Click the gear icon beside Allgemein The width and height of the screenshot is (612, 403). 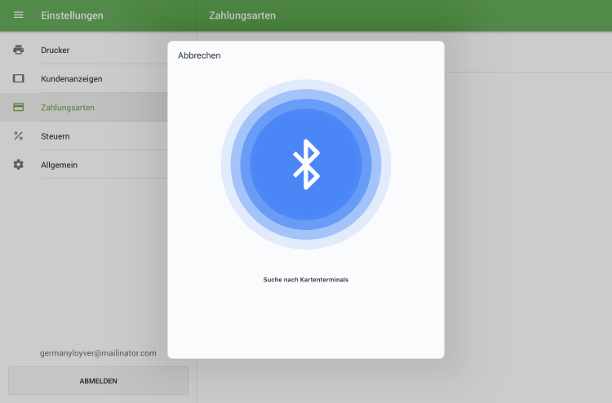pos(18,164)
